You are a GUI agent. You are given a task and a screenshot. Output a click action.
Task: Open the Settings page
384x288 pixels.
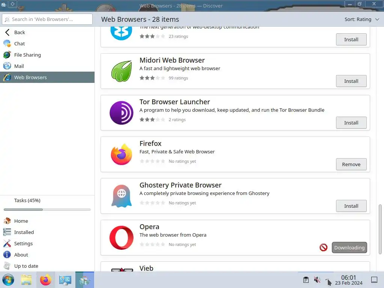click(x=47, y=243)
